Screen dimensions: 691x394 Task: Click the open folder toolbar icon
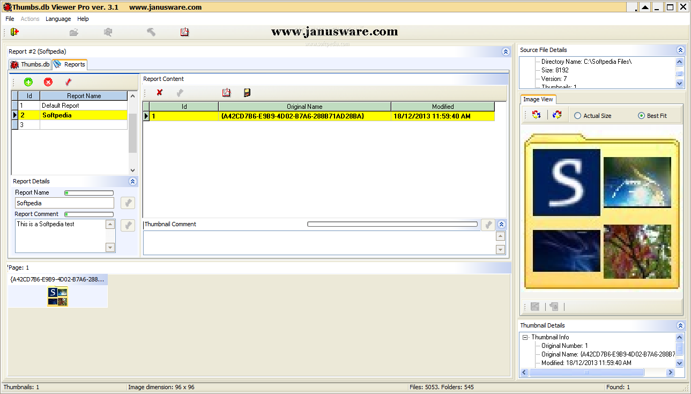click(74, 32)
